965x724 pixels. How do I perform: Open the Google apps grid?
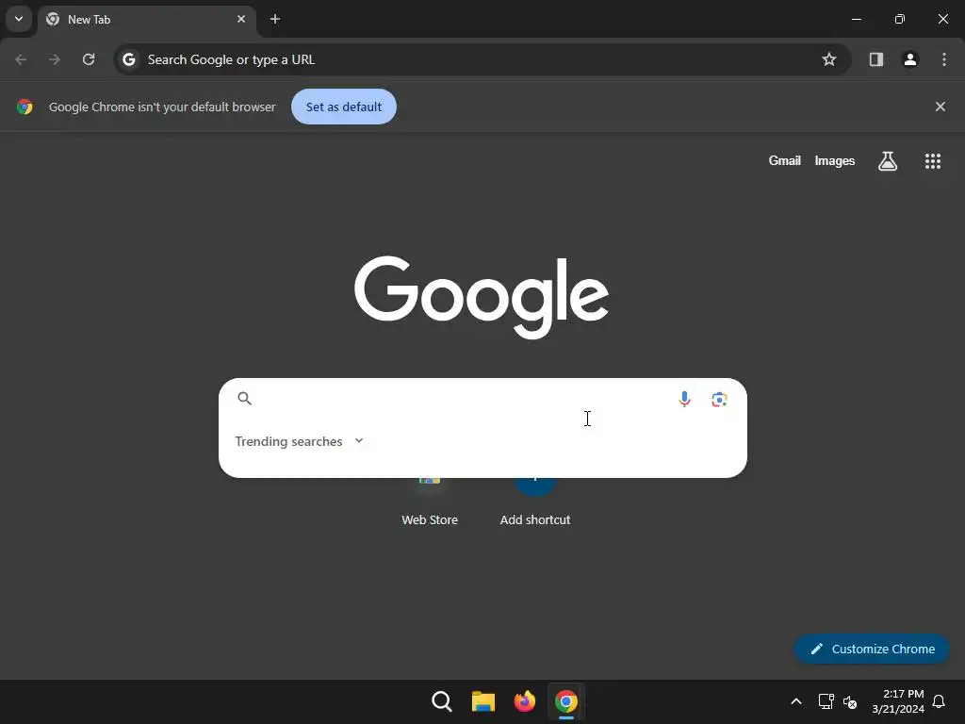[x=933, y=161]
